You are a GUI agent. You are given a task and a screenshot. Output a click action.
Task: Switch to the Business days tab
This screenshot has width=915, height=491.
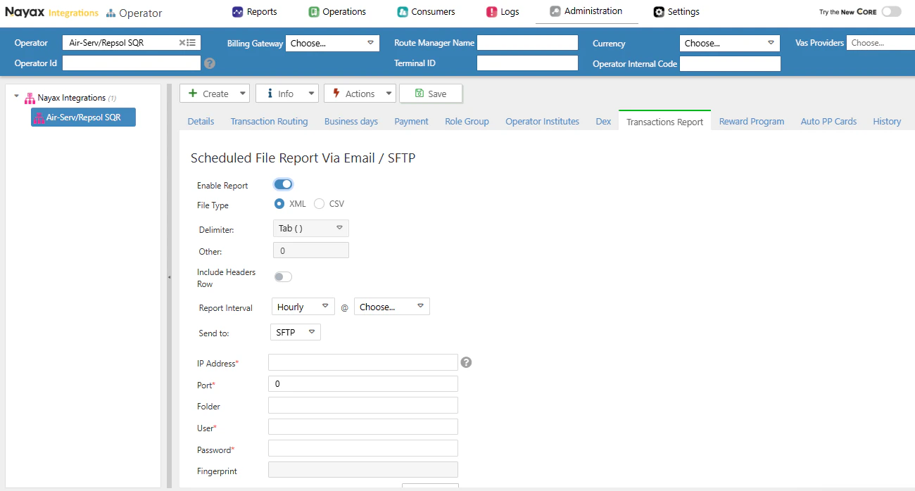pos(351,121)
